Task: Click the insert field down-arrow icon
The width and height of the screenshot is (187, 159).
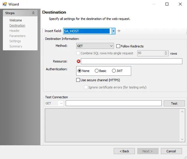Action: tap(119, 31)
